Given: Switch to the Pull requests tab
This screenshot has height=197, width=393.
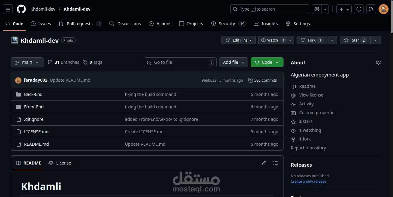Looking at the screenshot, I should point(80,24).
